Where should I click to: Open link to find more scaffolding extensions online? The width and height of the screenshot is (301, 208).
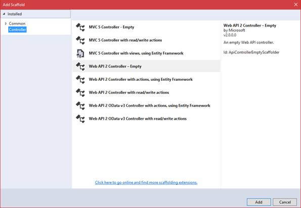coord(146,183)
